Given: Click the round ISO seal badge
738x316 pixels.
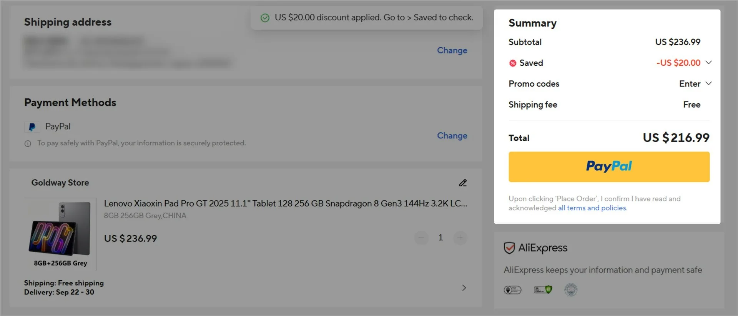Looking at the screenshot, I should 571,289.
